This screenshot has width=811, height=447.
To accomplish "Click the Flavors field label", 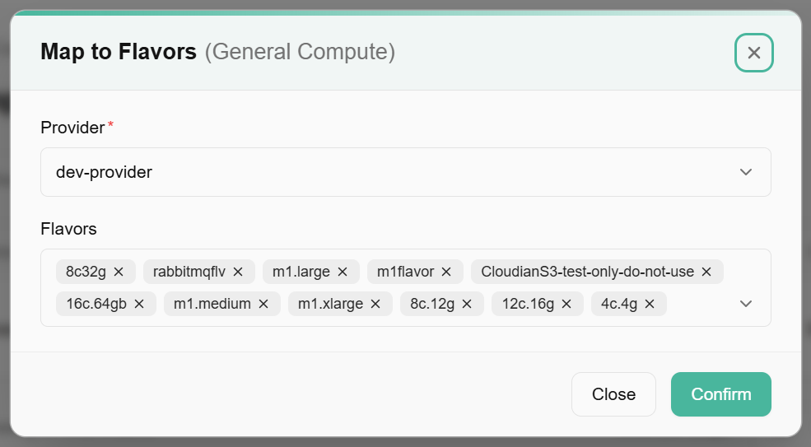I will pos(68,228).
